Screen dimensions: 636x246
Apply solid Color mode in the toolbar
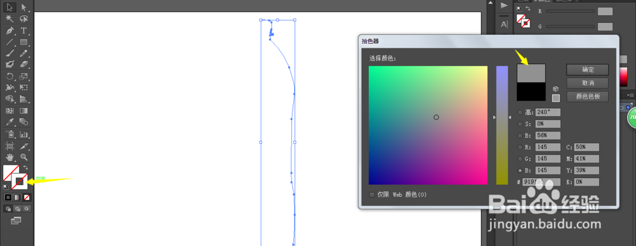click(x=8, y=197)
